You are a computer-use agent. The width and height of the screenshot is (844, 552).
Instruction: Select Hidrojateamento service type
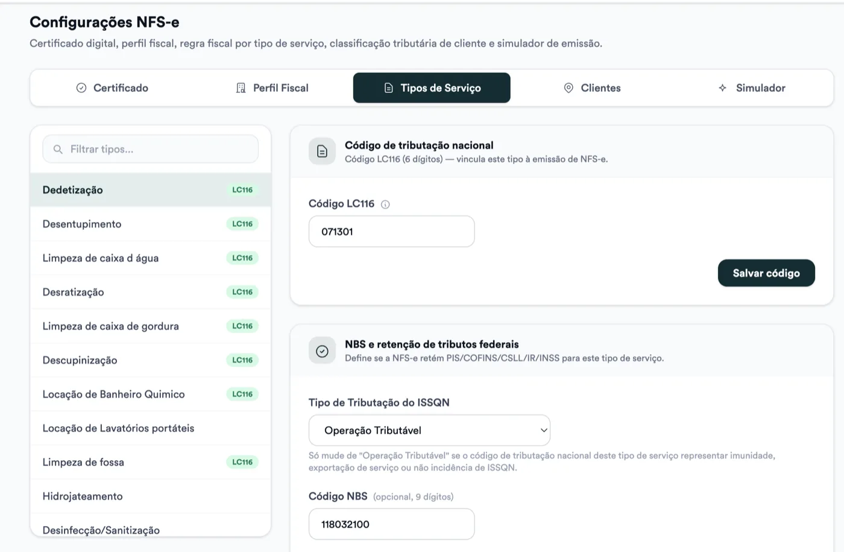151,496
